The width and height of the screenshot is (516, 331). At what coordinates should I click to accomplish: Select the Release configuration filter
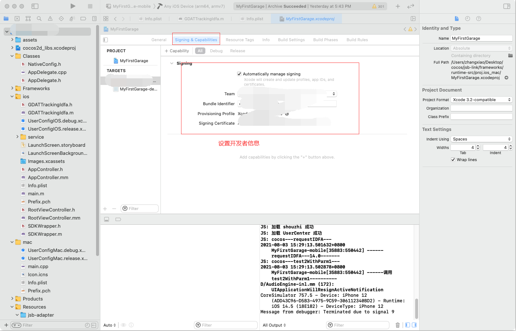tap(238, 51)
